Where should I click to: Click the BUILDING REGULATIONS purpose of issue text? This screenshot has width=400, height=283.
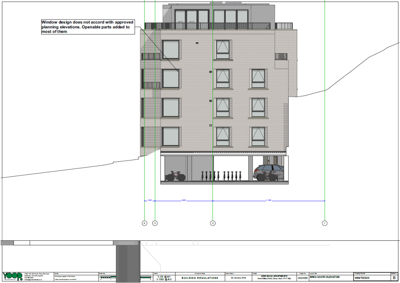[x=200, y=278]
